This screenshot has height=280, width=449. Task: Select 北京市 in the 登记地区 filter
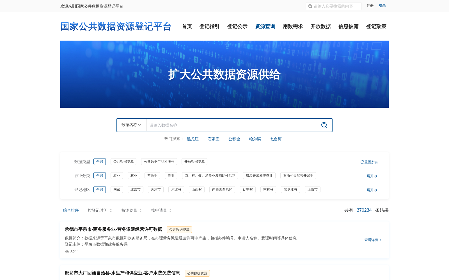tap(135, 190)
